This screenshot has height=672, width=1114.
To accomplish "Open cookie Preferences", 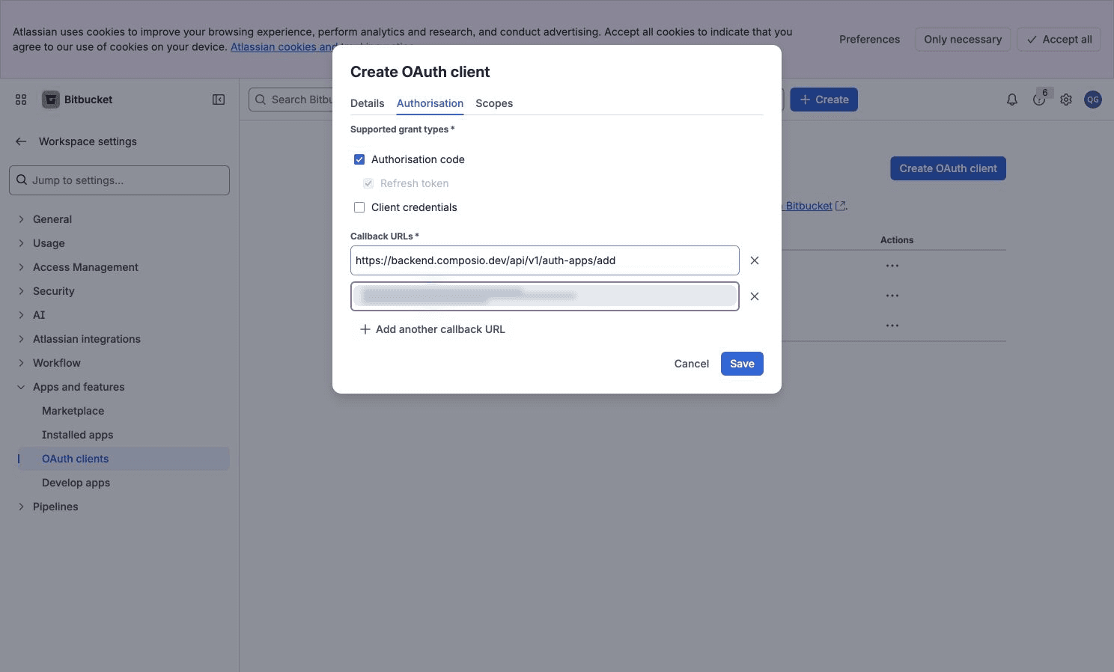I will click(x=869, y=40).
